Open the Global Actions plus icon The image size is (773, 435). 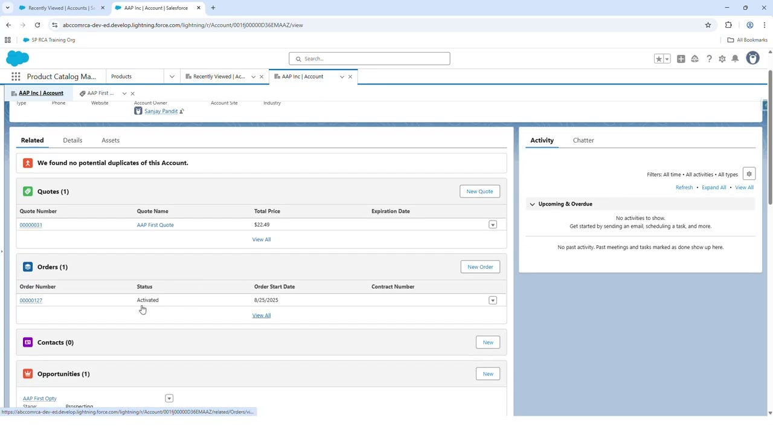pyautogui.click(x=681, y=59)
